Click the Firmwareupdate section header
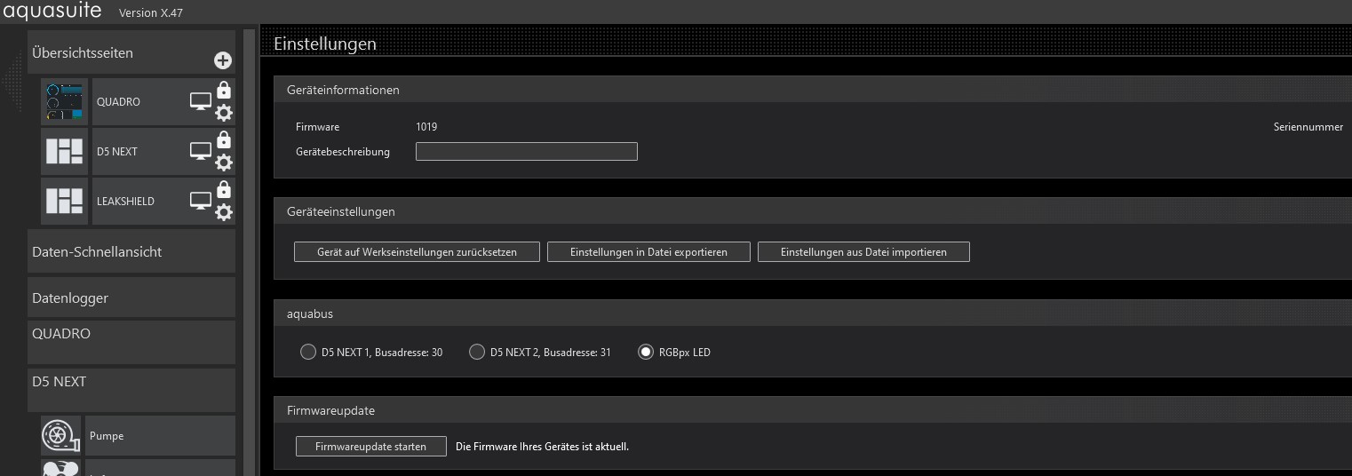 (x=813, y=410)
